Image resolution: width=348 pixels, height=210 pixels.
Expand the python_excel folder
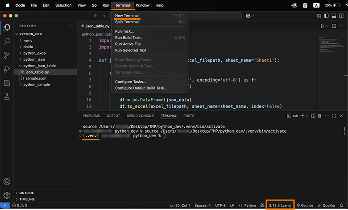(21, 53)
